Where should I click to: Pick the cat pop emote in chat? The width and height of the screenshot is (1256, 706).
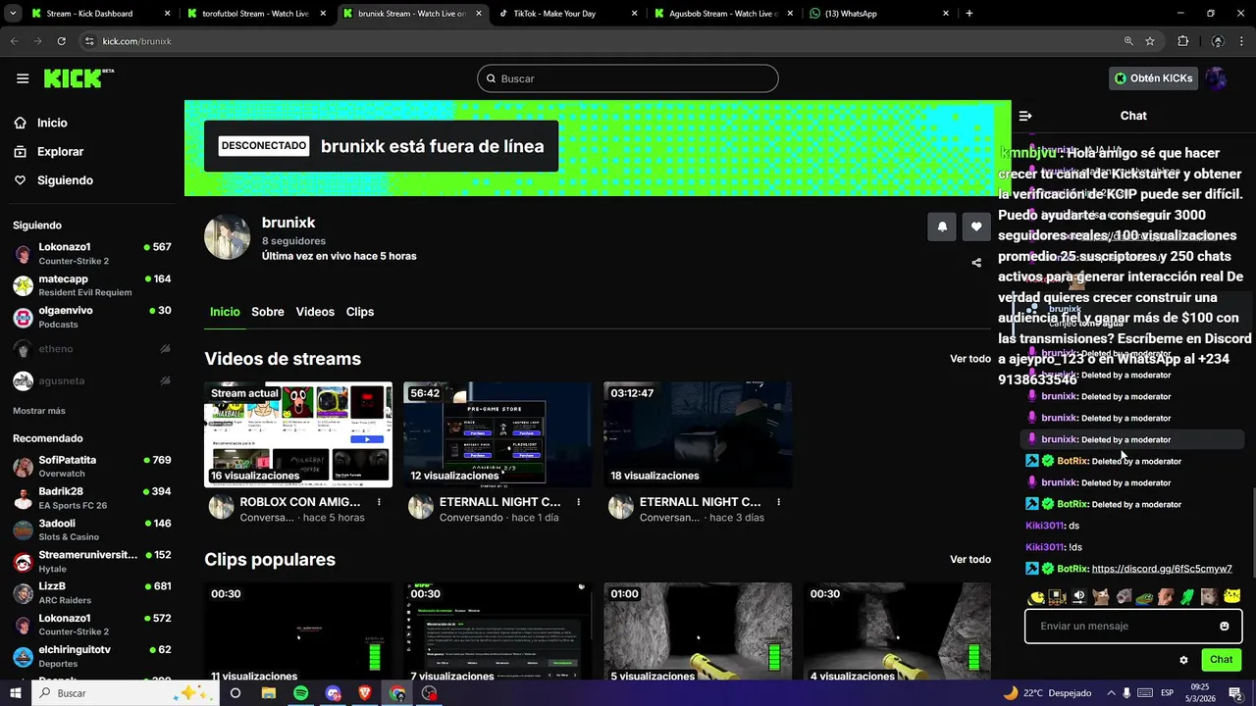1101,596
